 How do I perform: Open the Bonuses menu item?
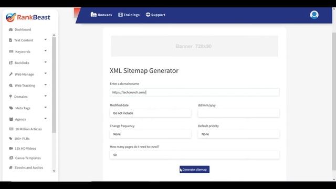101,15
